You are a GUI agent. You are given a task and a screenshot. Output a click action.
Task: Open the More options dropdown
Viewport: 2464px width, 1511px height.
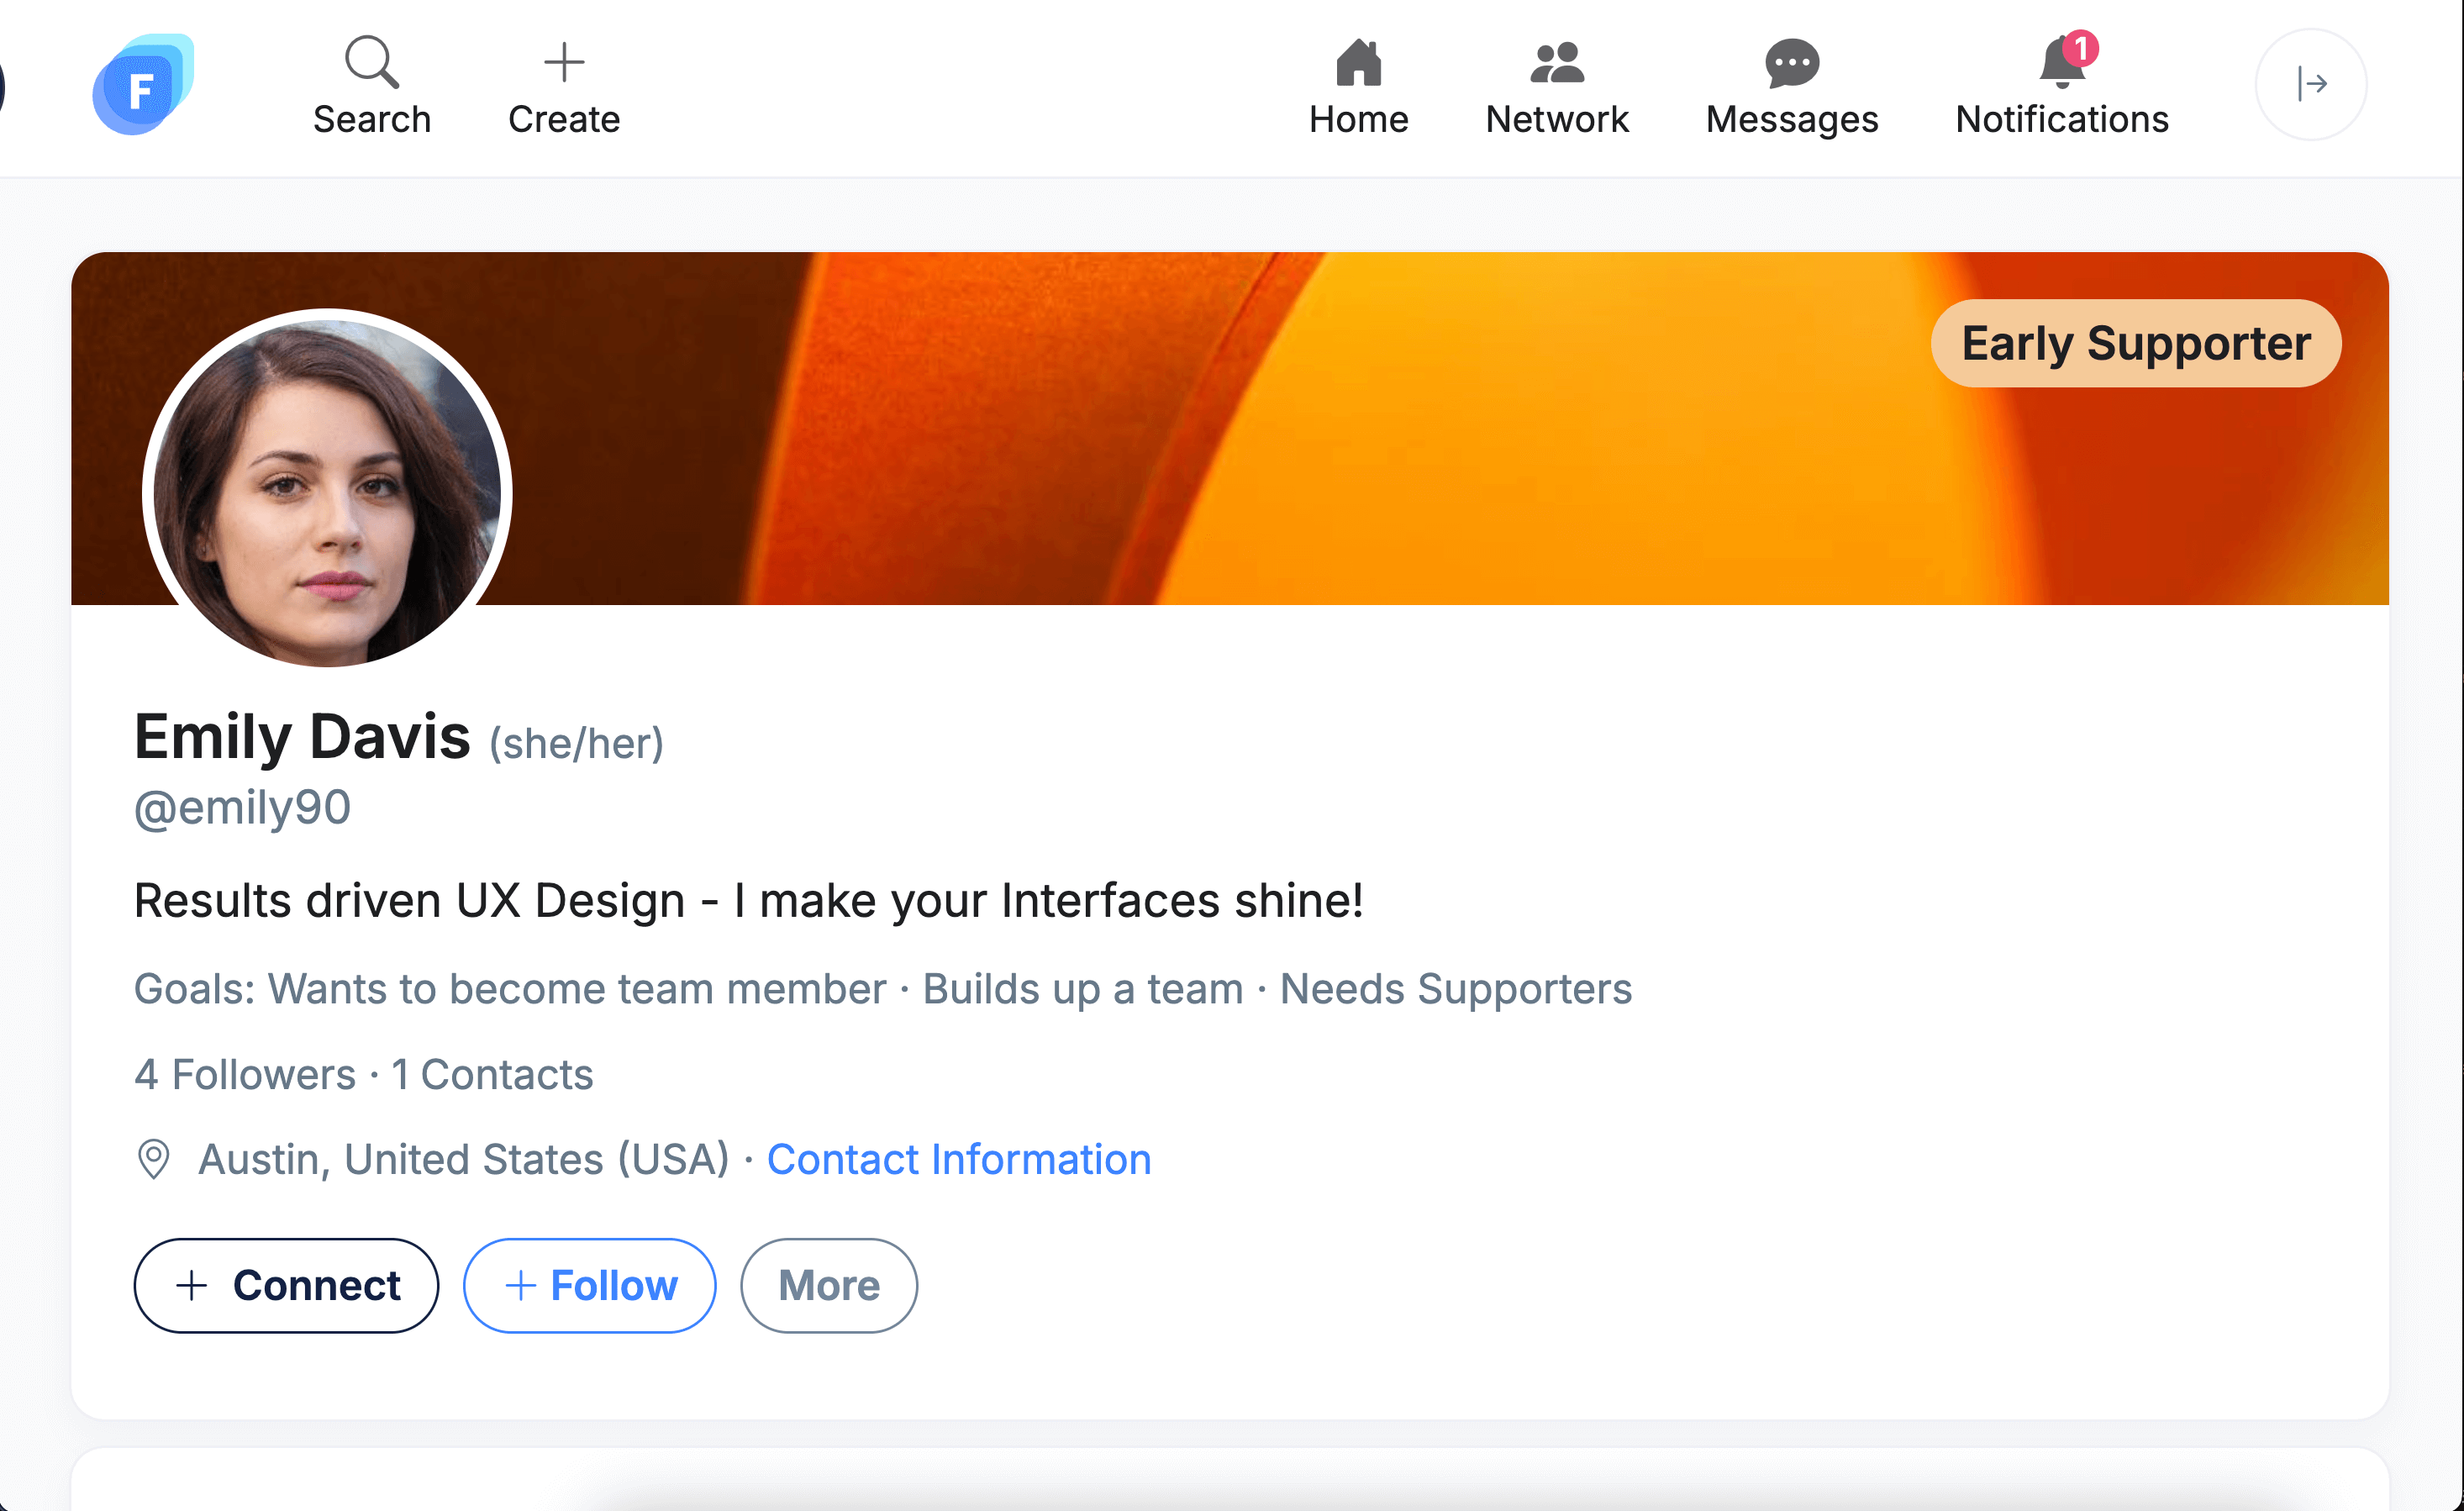pos(829,1285)
